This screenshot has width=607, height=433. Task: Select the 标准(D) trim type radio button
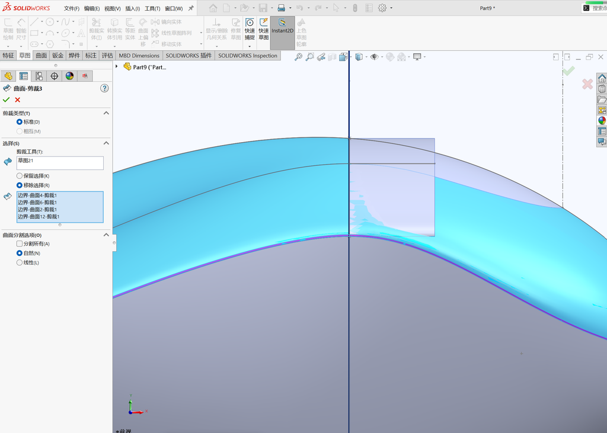(20, 122)
